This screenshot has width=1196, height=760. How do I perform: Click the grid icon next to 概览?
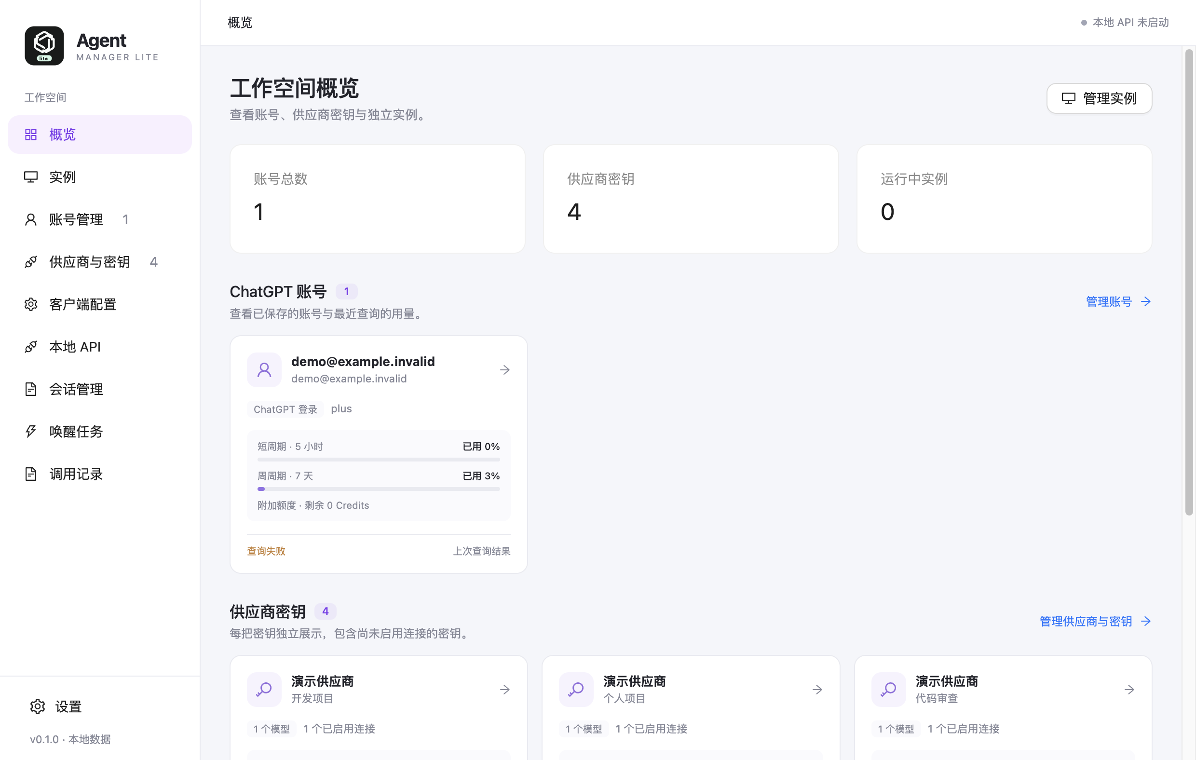click(x=31, y=135)
